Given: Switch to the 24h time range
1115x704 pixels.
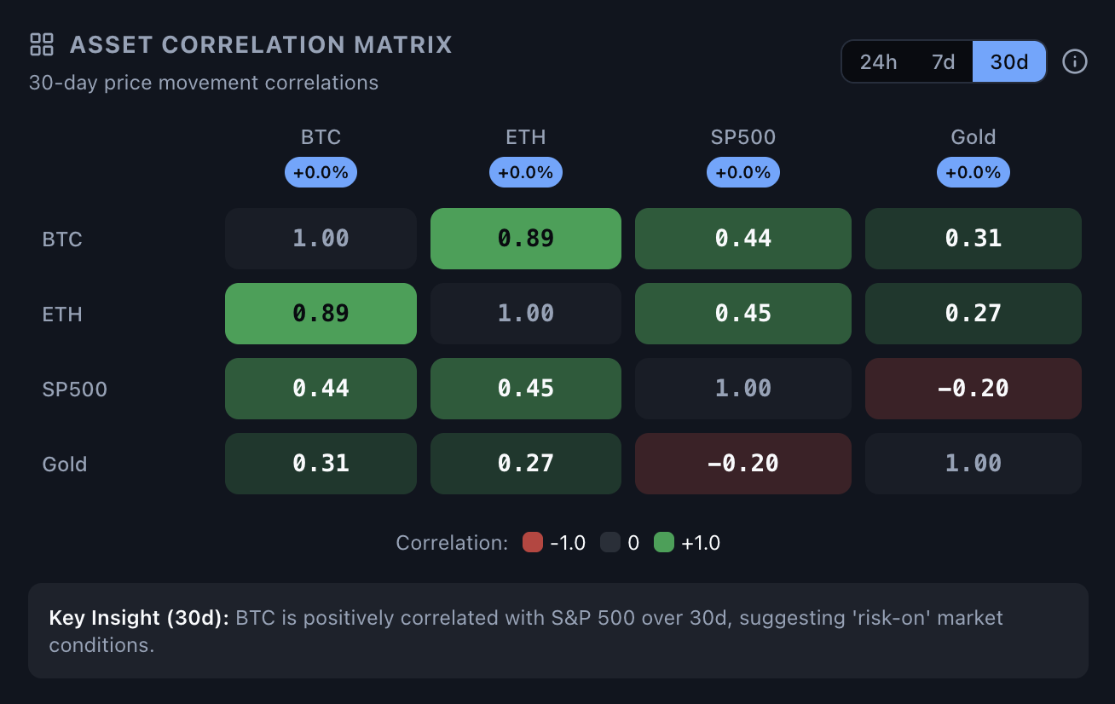Looking at the screenshot, I should pos(878,62).
